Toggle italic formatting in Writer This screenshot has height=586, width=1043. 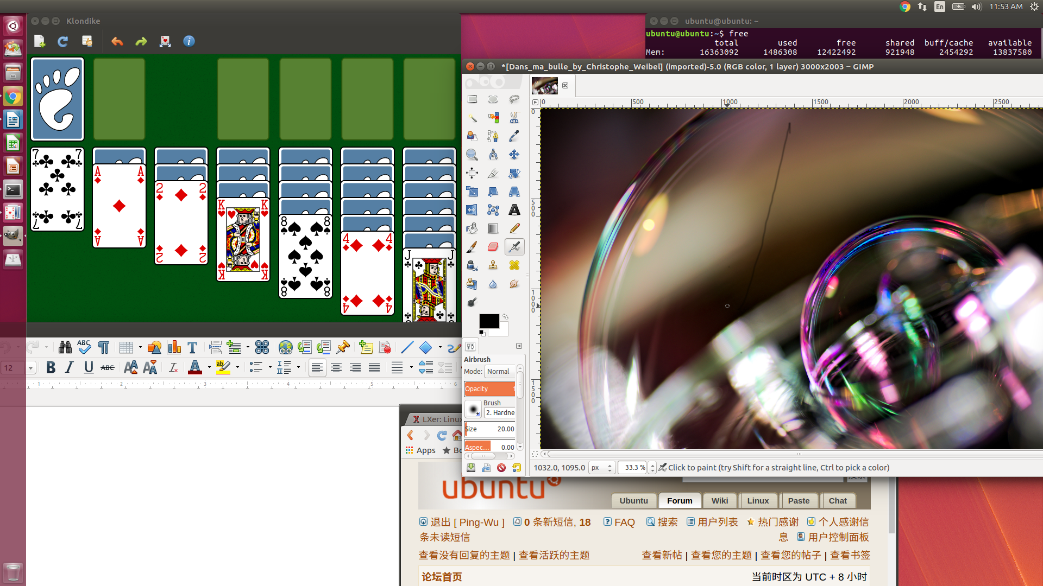(x=69, y=368)
